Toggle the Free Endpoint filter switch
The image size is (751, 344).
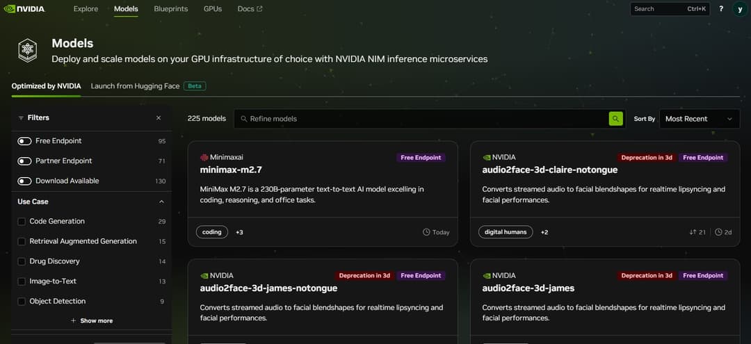pos(24,141)
